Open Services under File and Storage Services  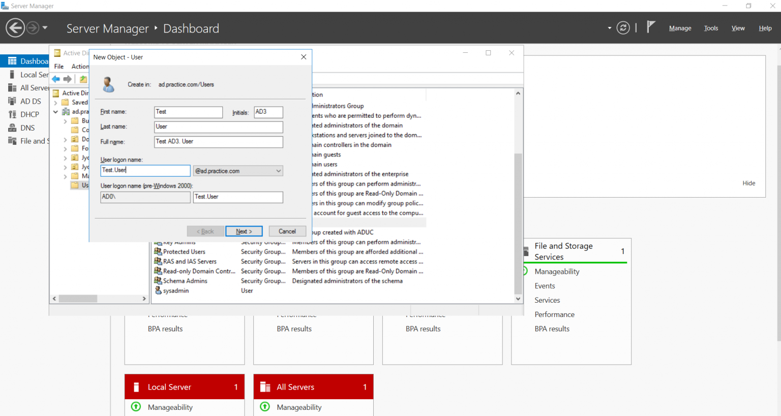547,300
